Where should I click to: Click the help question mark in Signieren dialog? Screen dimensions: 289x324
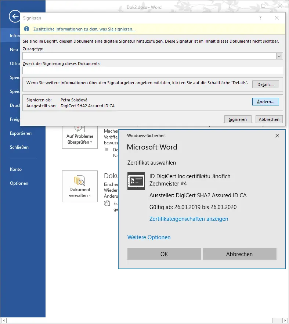pyautogui.click(x=260, y=18)
